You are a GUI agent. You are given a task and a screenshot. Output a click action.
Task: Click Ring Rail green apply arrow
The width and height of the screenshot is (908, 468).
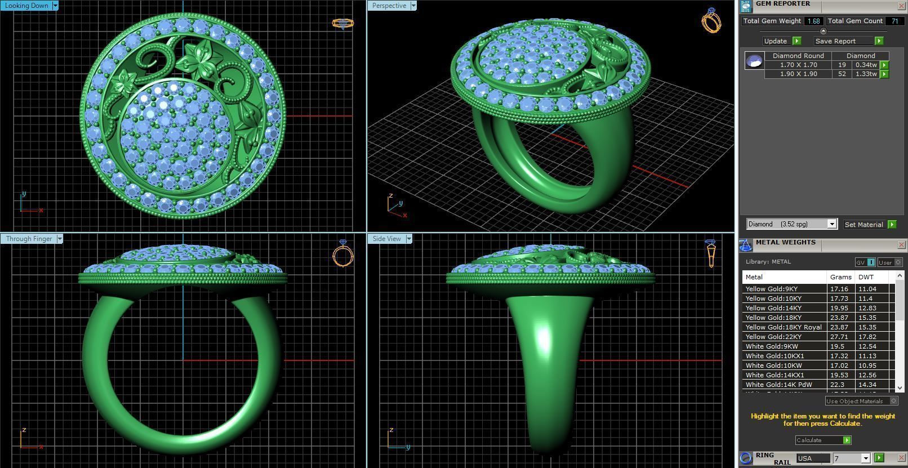click(879, 458)
